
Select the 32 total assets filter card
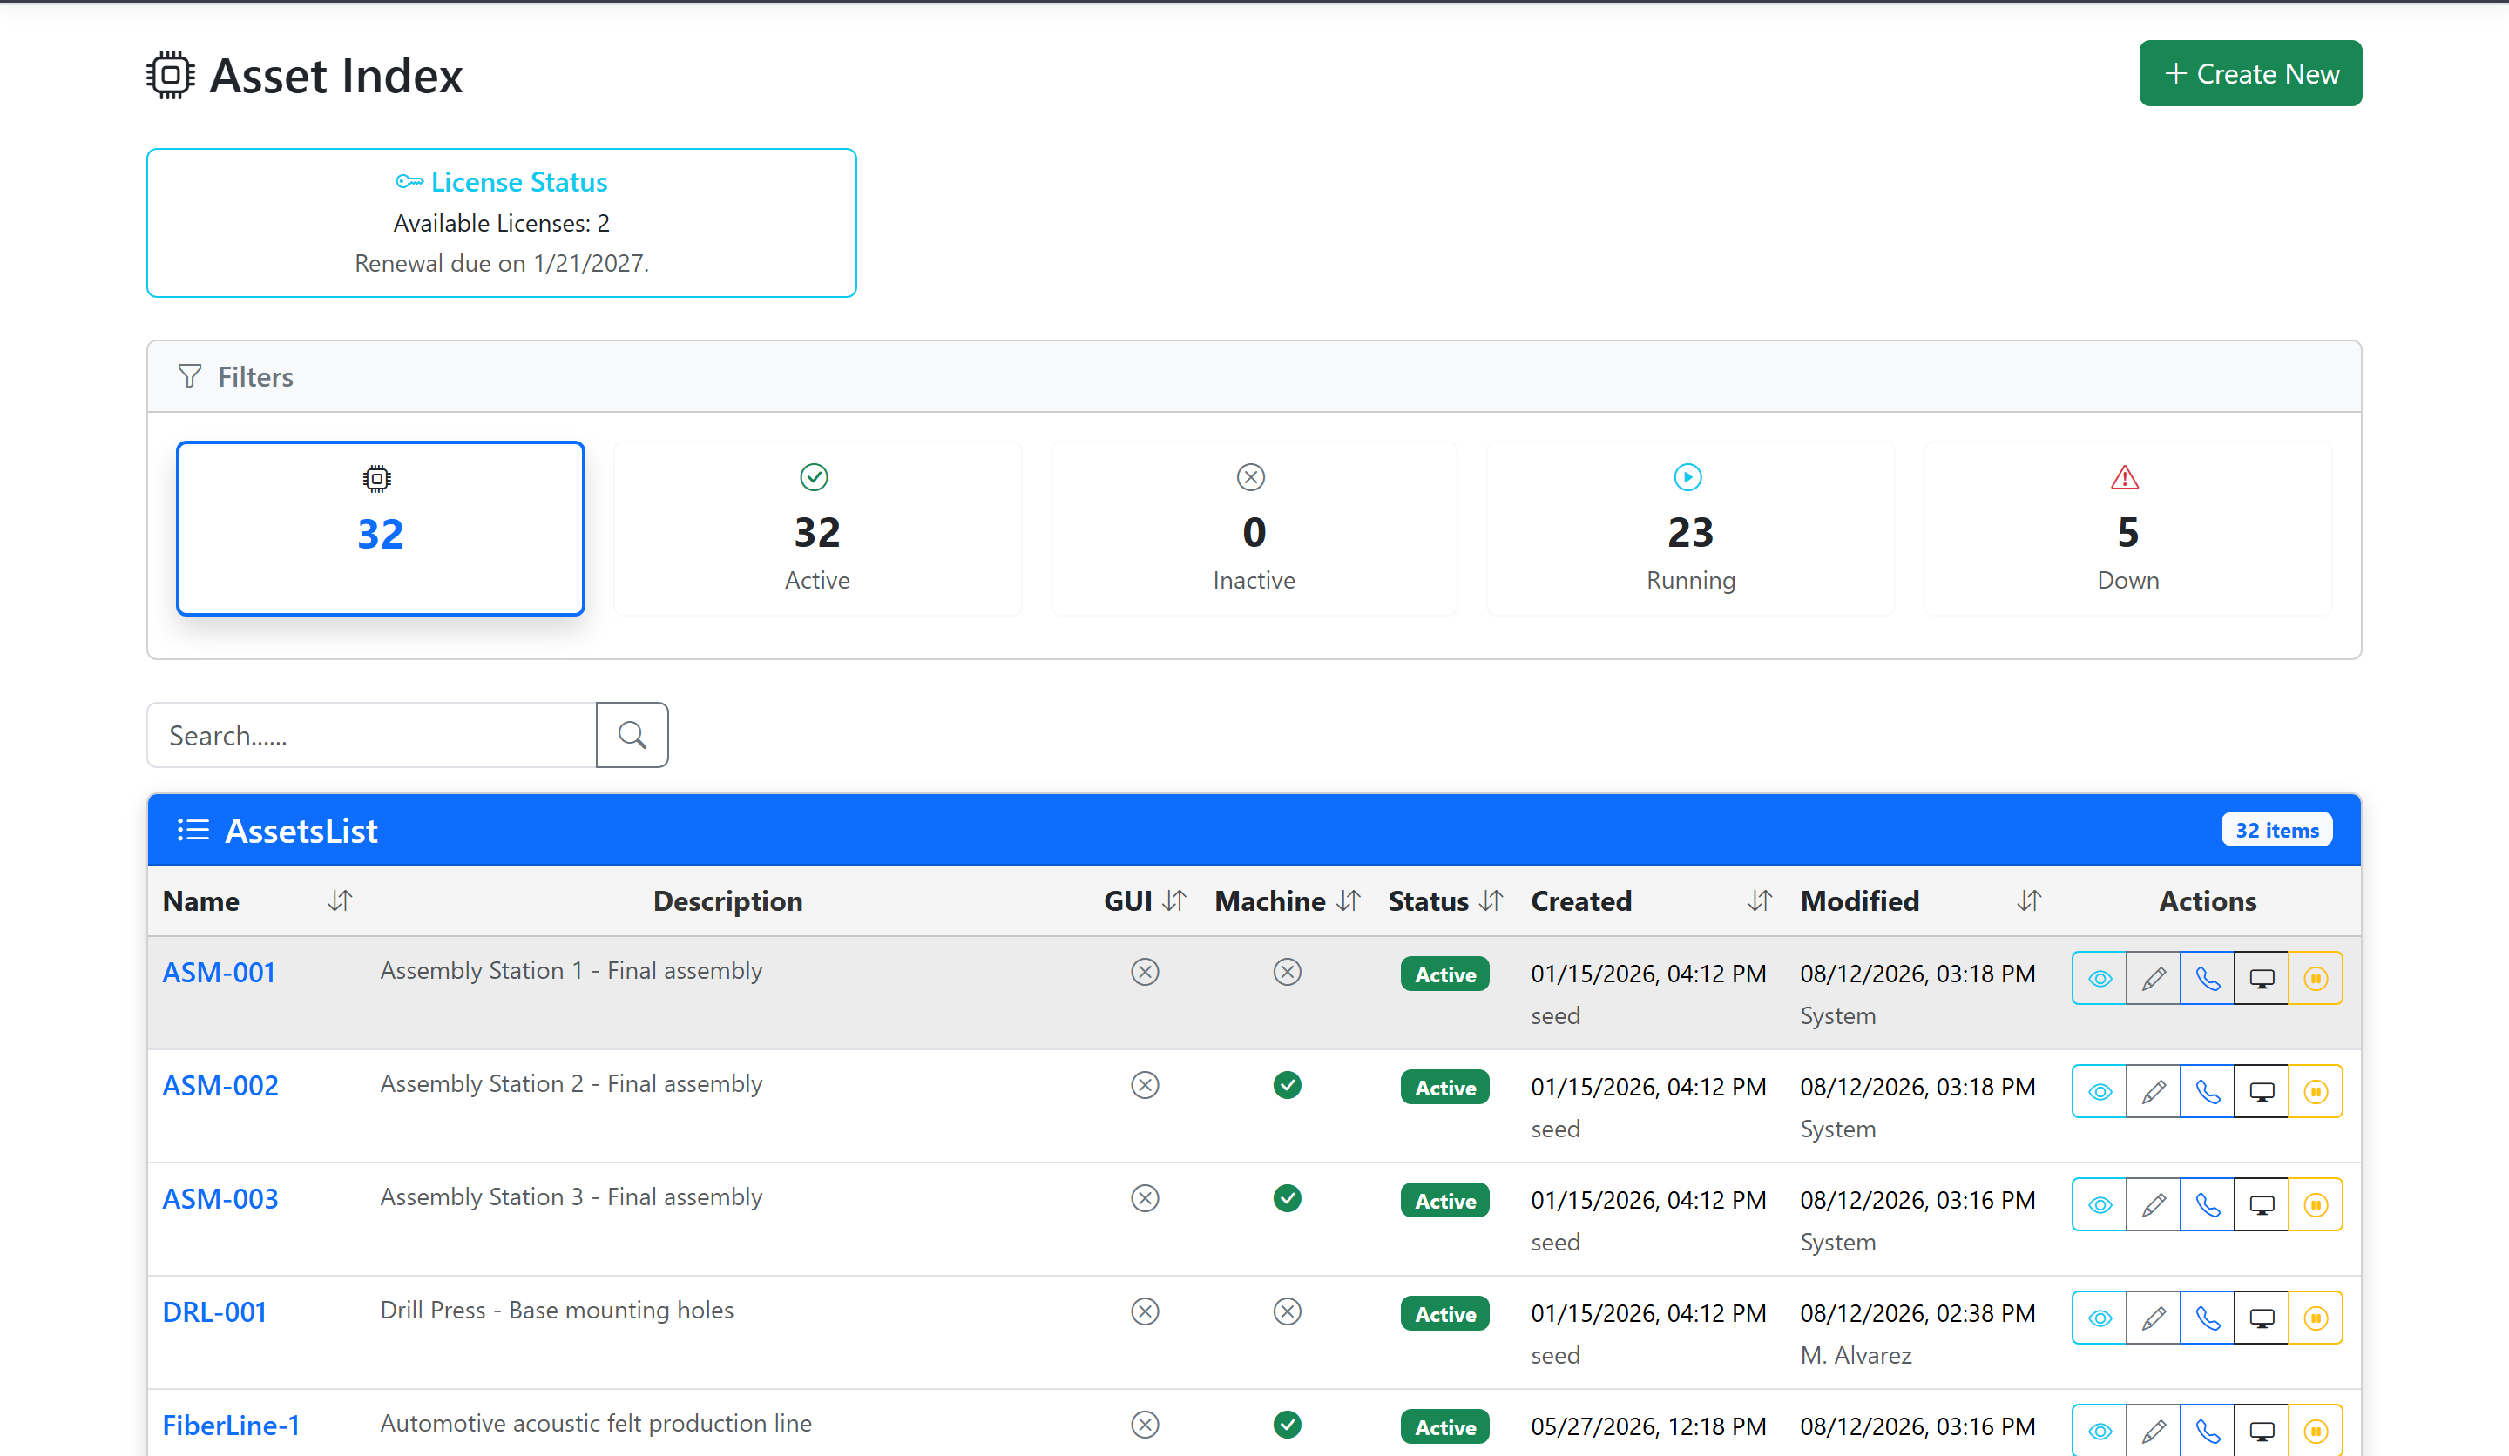tap(381, 529)
